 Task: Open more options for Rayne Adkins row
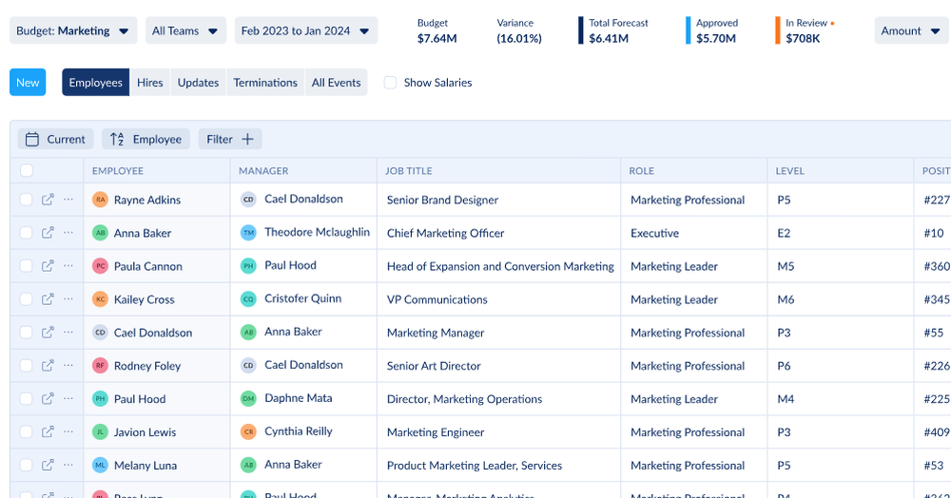pos(68,200)
